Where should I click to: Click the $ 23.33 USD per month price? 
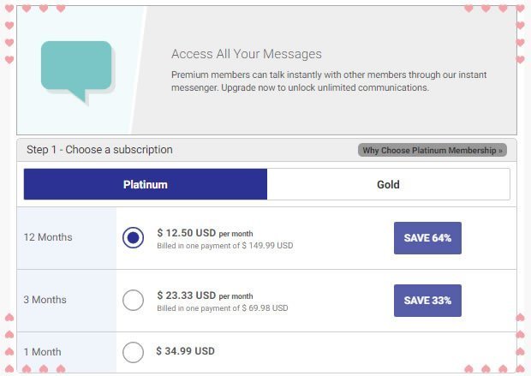(205, 295)
